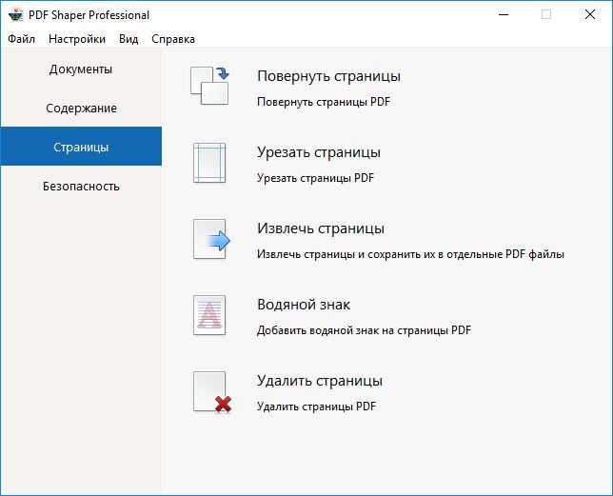
Task: Click the description 'Урезать страницы PDF'
Action: [x=315, y=178]
